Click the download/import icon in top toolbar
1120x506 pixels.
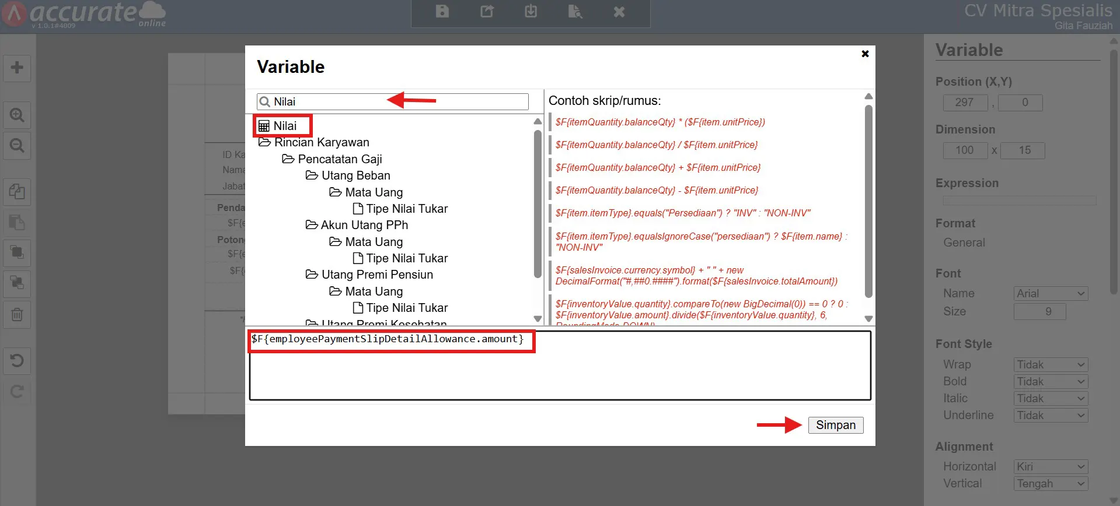coord(531,12)
